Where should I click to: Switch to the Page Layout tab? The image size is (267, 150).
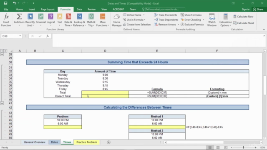tap(48, 9)
